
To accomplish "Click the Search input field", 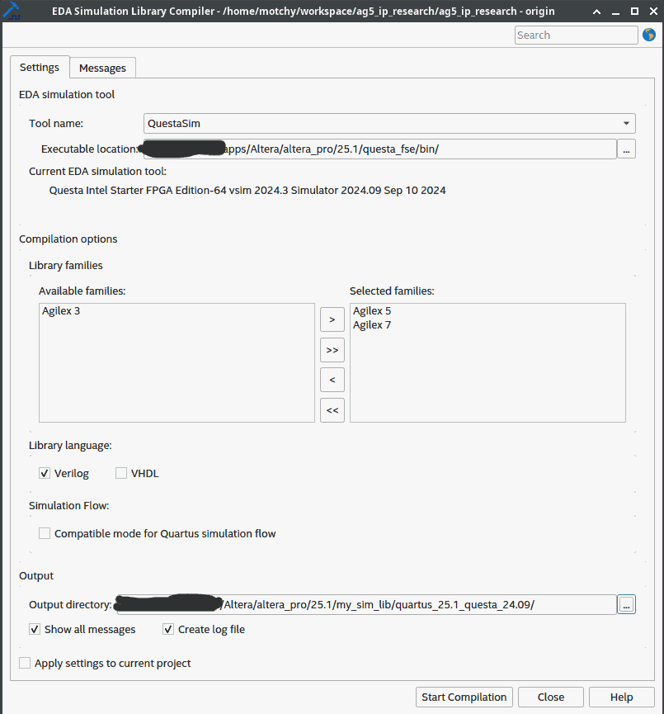I will (x=577, y=35).
